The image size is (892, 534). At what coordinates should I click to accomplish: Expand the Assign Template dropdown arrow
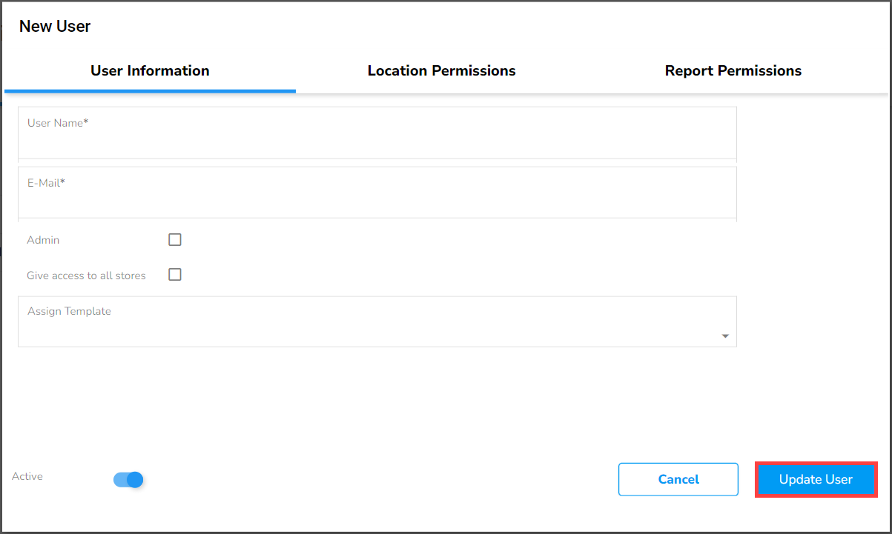point(725,336)
